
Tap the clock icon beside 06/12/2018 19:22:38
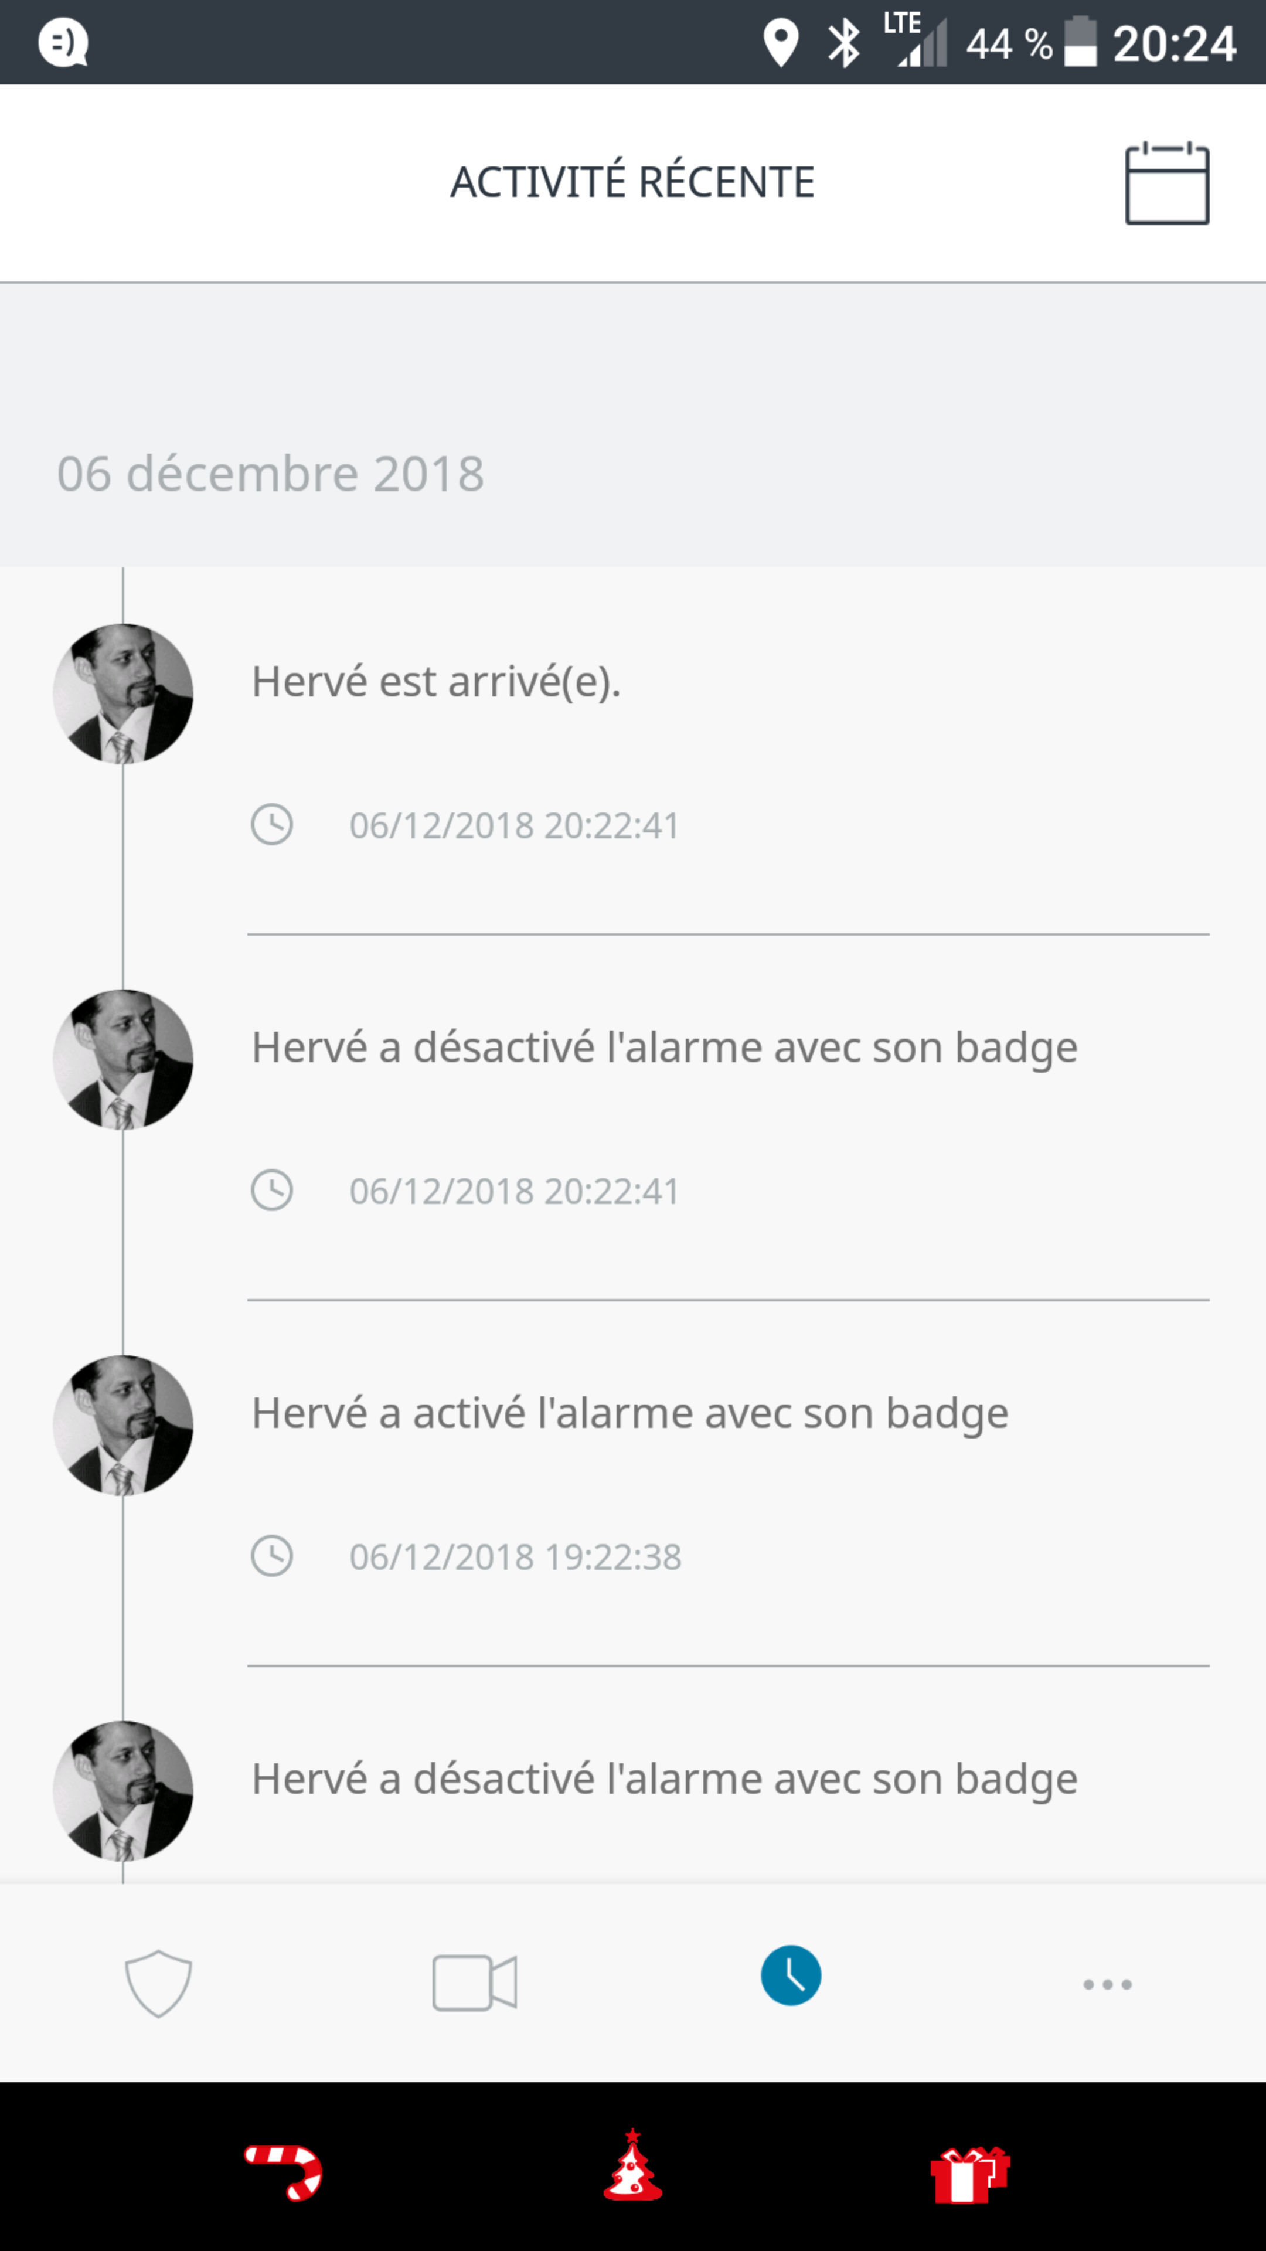pos(272,1556)
